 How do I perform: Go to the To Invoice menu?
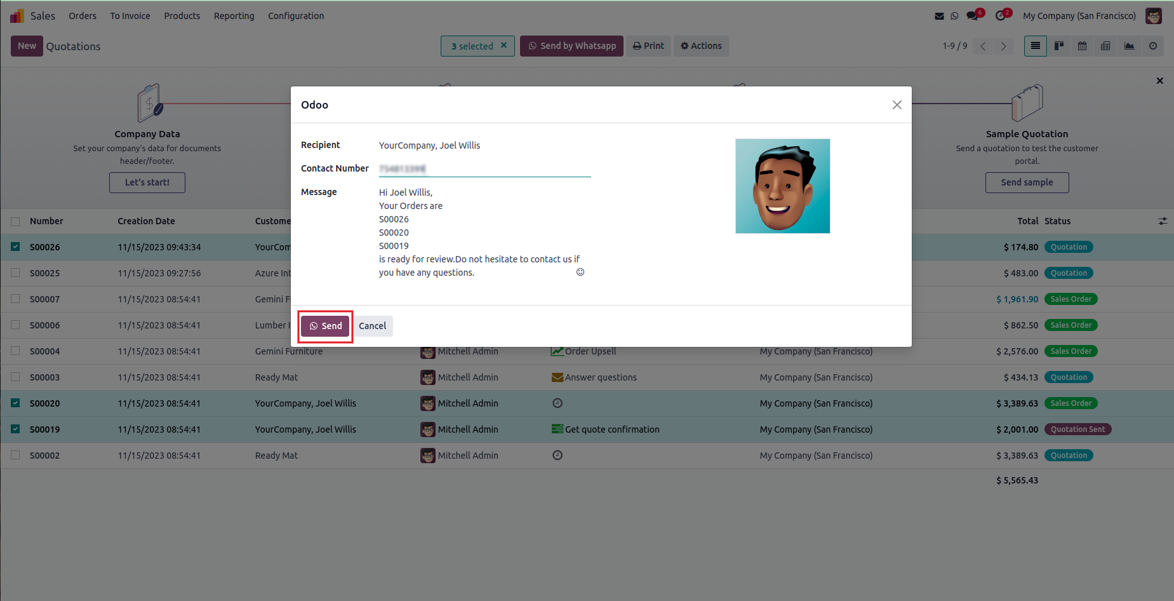pos(130,16)
